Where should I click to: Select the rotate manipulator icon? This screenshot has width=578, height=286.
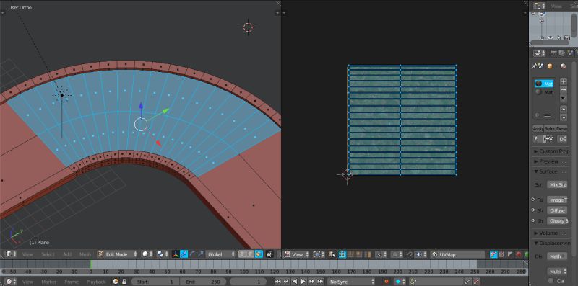click(x=192, y=254)
